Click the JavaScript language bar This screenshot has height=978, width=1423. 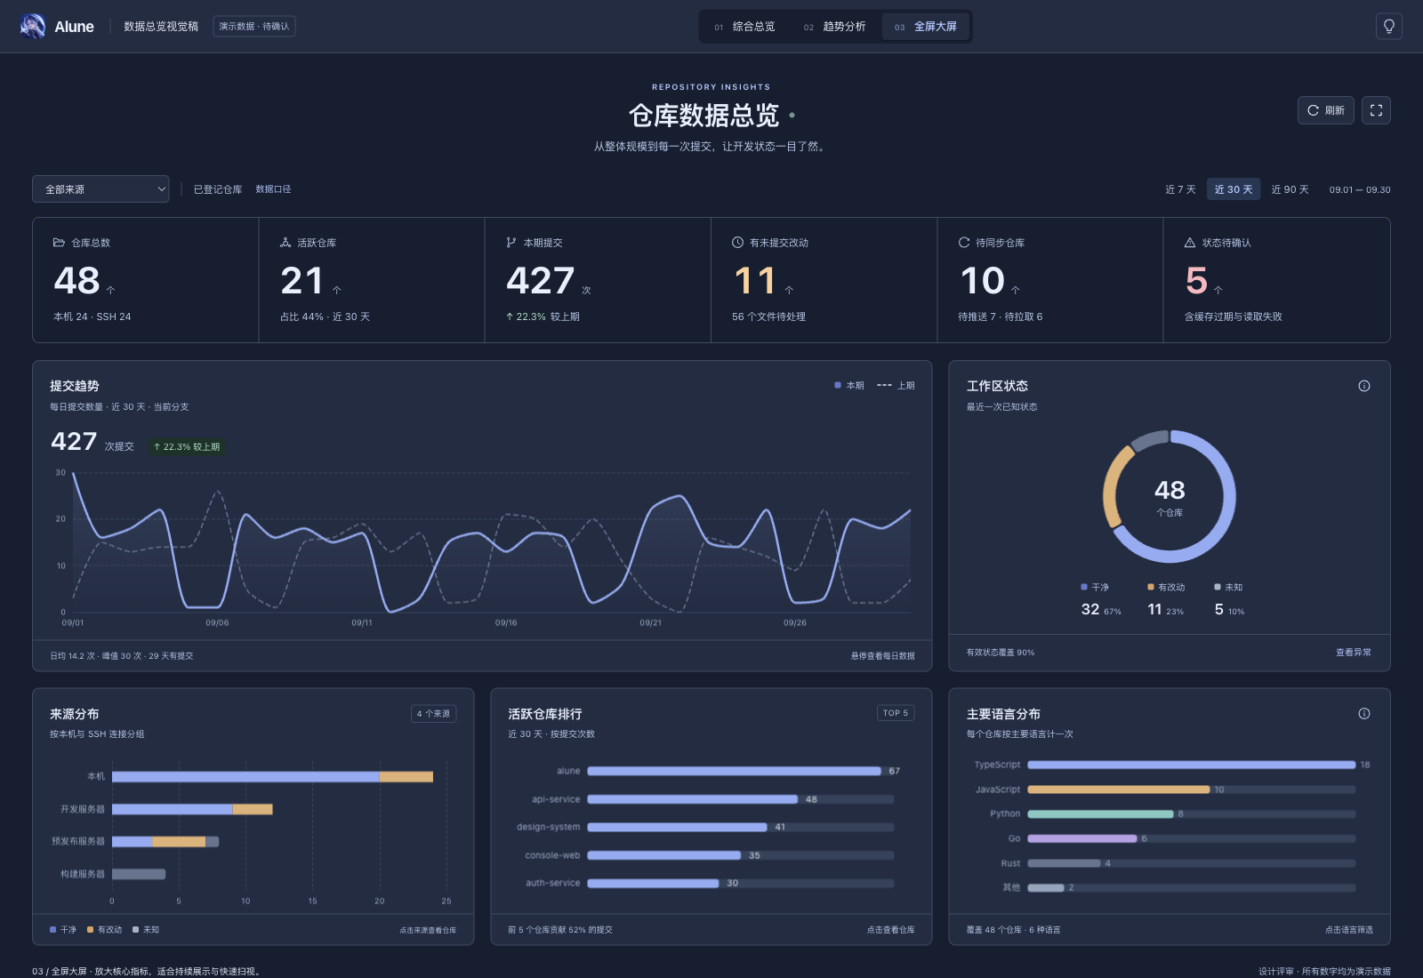pos(1119,790)
